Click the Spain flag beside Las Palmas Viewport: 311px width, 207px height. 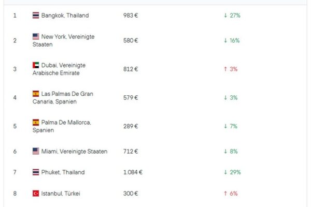36,94
